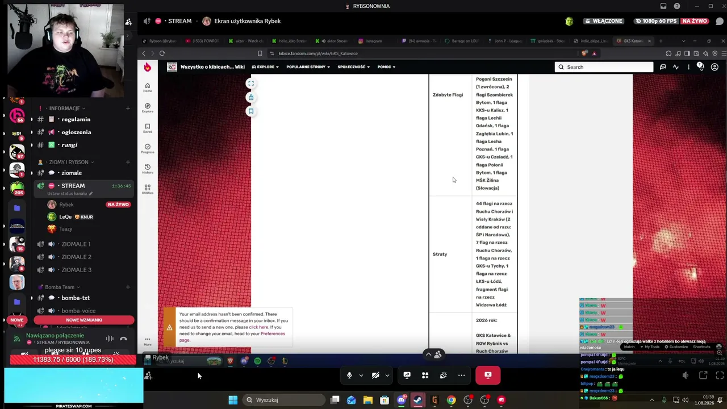The height and width of the screenshot is (409, 727).
Task: Click the member list icon near the webcam
Action: coord(128,22)
